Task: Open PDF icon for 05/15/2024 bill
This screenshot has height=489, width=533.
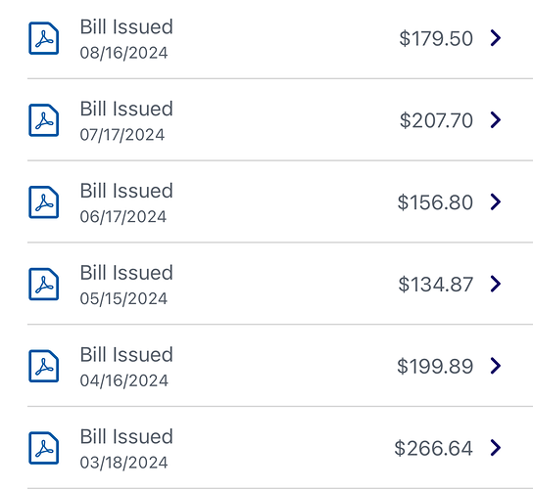Action: (x=43, y=284)
